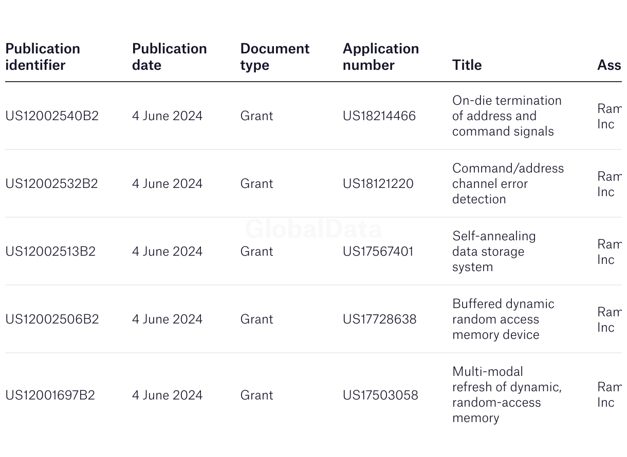Viewport: 627px width, 457px height.
Task: Select application number US17503058
Action: [x=381, y=395]
